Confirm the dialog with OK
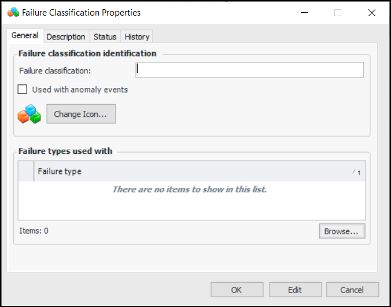 (237, 290)
